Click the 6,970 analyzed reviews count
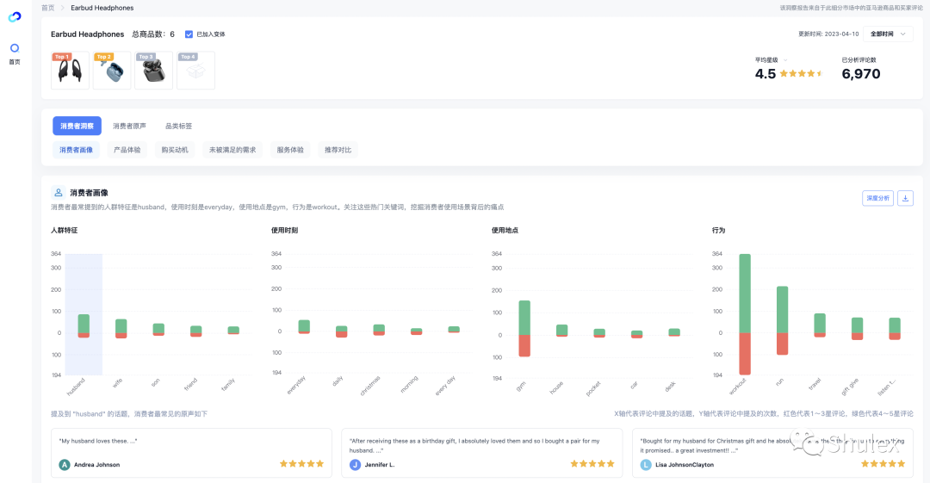930x483 pixels. click(861, 73)
